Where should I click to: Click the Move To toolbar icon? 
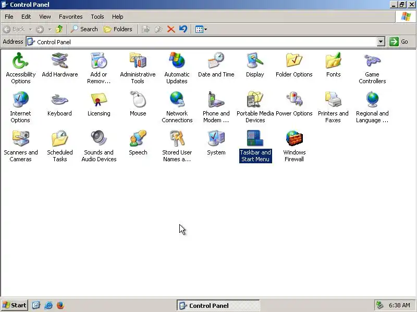click(x=146, y=29)
